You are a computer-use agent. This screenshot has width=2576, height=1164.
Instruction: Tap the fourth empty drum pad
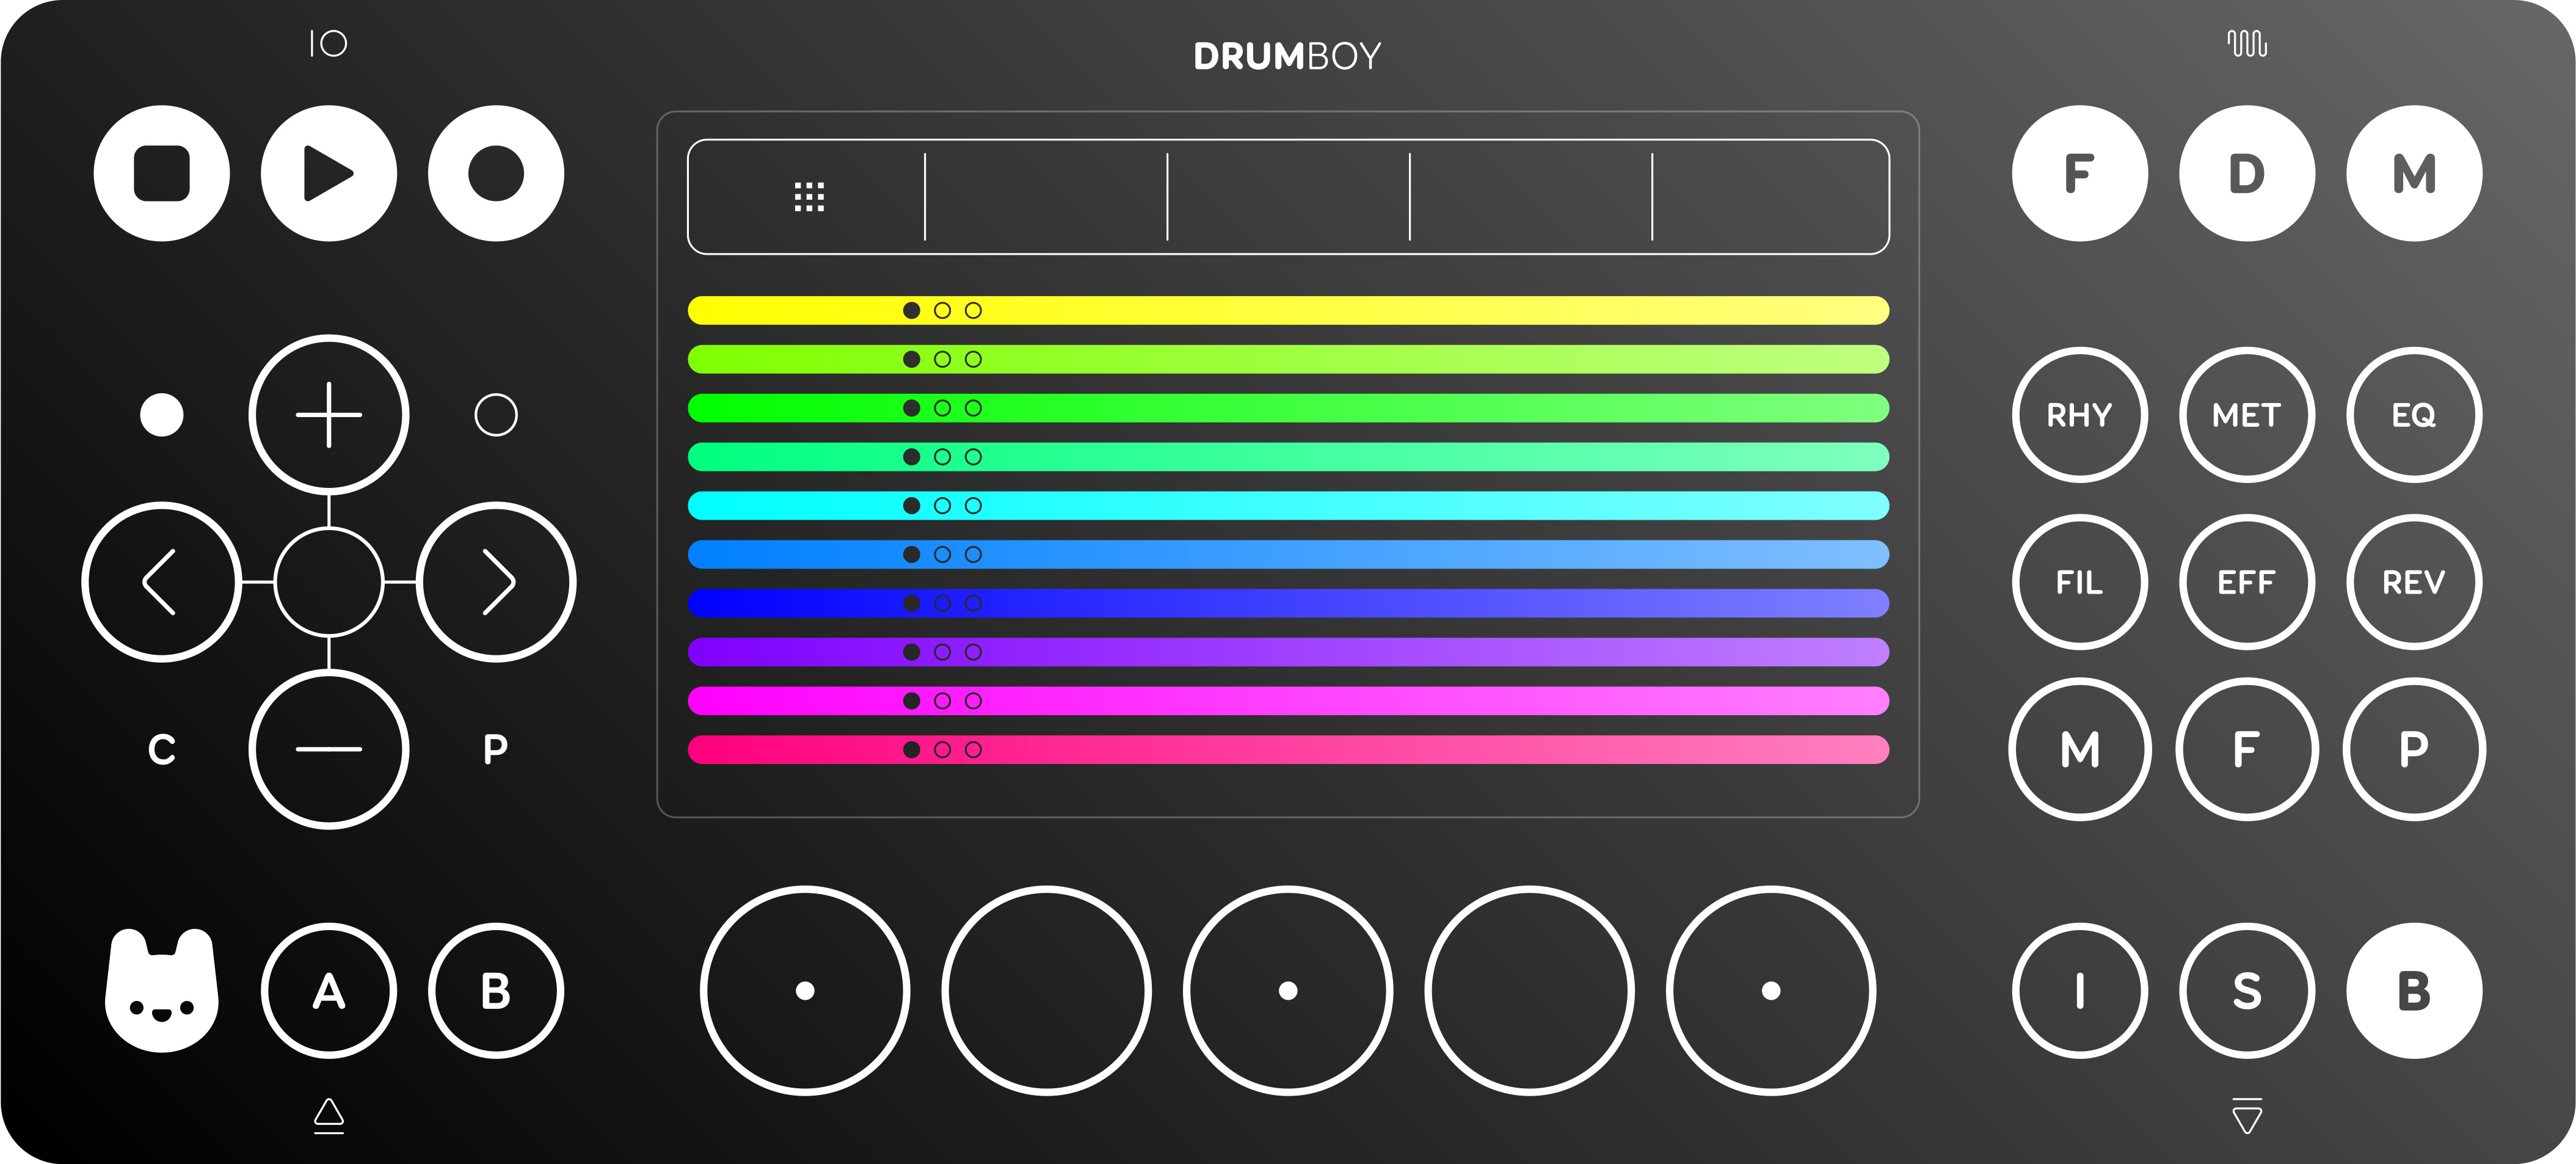coord(1530,991)
